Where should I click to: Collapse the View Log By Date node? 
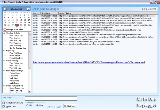pyautogui.click(x=4, y=33)
